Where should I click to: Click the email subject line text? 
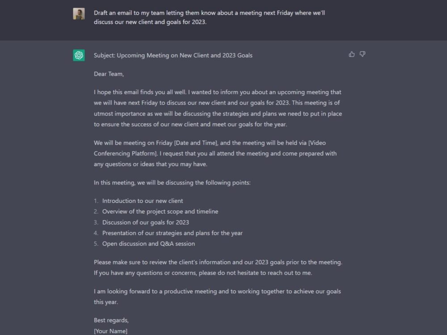(x=173, y=55)
